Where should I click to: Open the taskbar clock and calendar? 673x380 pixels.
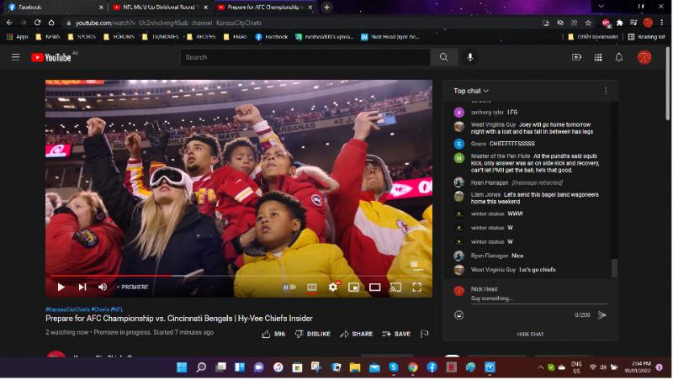(639, 367)
